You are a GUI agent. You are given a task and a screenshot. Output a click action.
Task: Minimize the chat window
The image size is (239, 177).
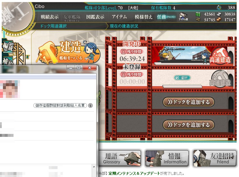(71, 68)
